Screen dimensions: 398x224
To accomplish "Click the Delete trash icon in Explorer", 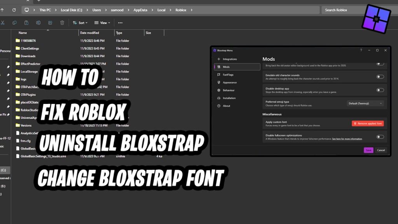I will click(x=62, y=23).
